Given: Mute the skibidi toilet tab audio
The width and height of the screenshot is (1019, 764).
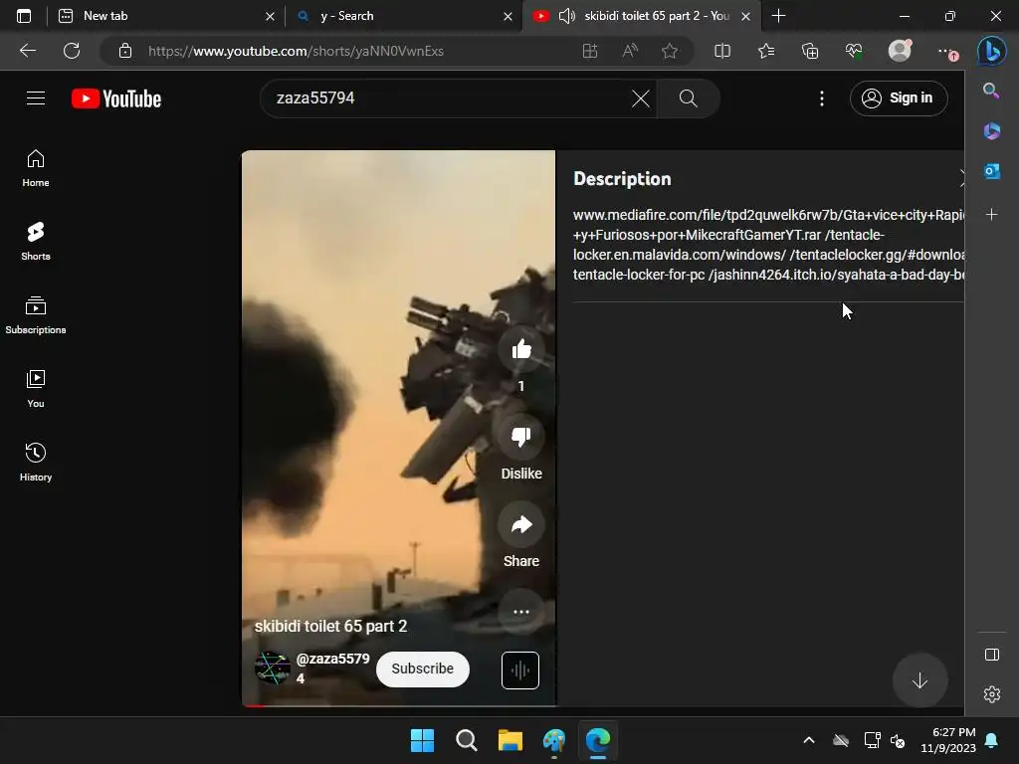Looking at the screenshot, I should [x=566, y=16].
